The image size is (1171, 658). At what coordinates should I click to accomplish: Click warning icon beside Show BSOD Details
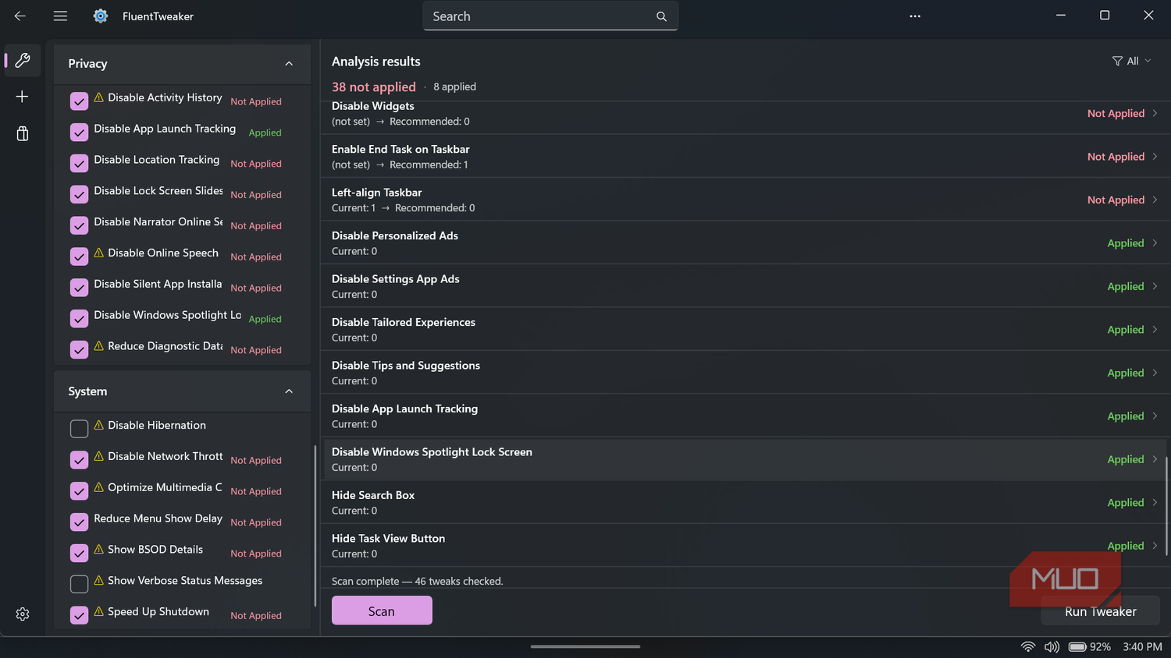point(98,550)
